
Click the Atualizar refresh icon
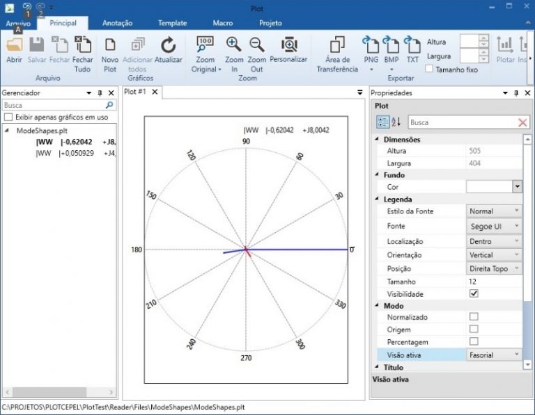tap(168, 46)
